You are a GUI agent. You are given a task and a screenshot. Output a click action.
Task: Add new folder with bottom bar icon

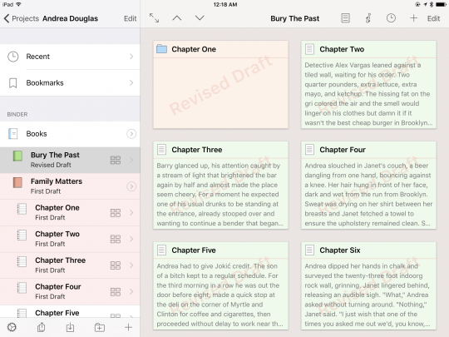tap(100, 327)
